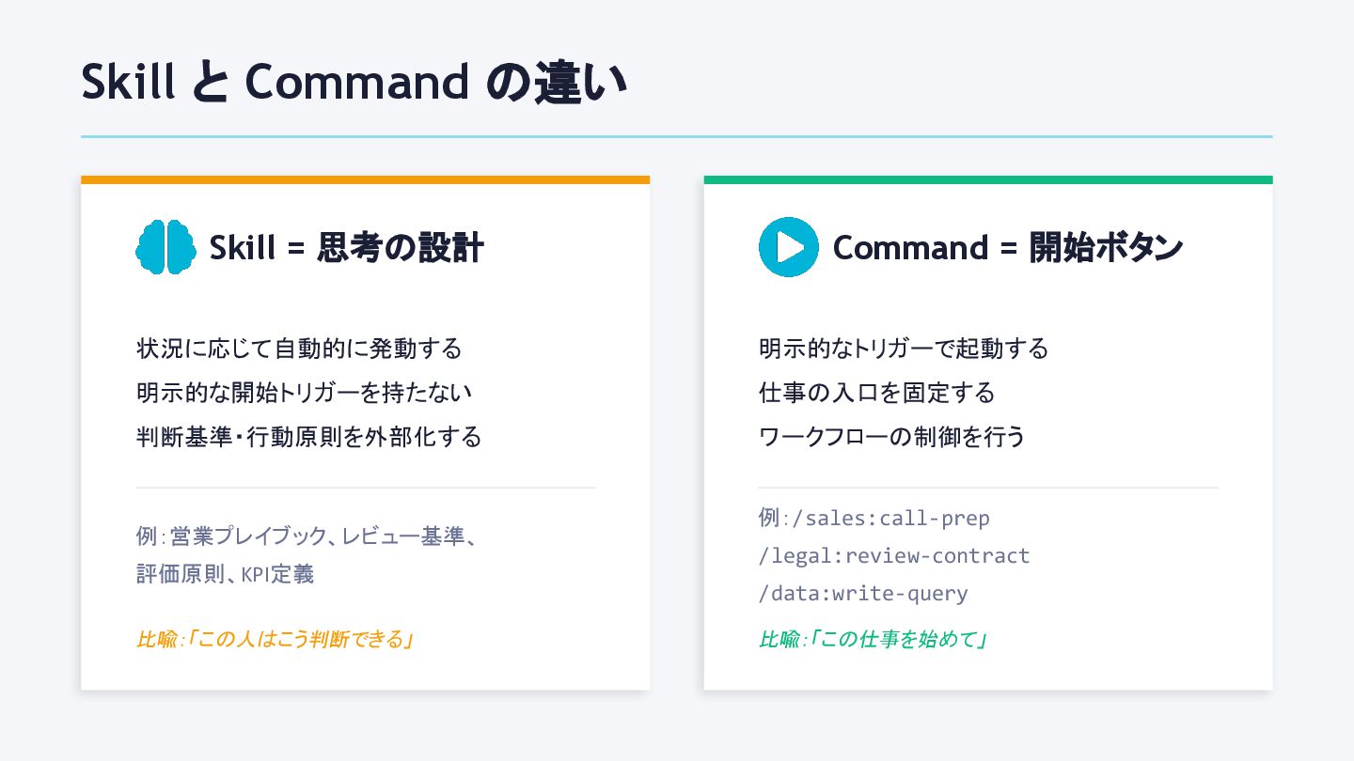1354x761 pixels.
Task: Click the /data:write-query command text
Action: [x=863, y=593]
